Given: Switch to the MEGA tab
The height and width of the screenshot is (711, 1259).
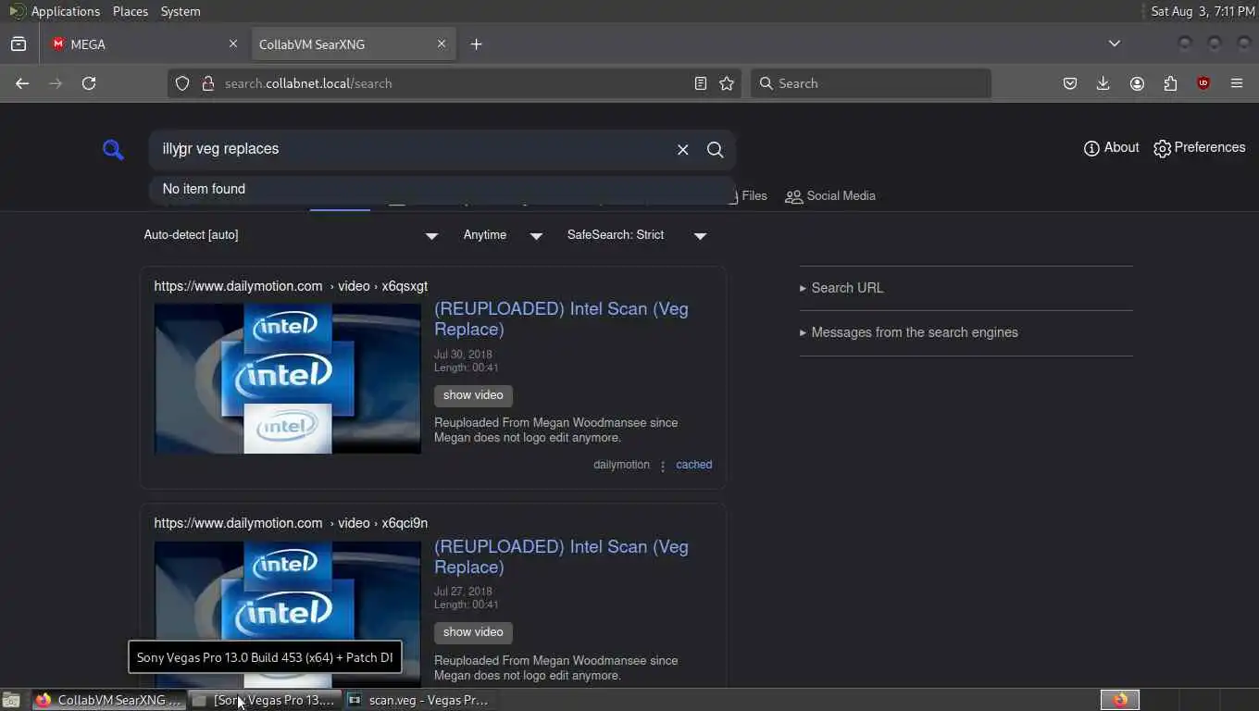Looking at the screenshot, I should click(x=143, y=44).
